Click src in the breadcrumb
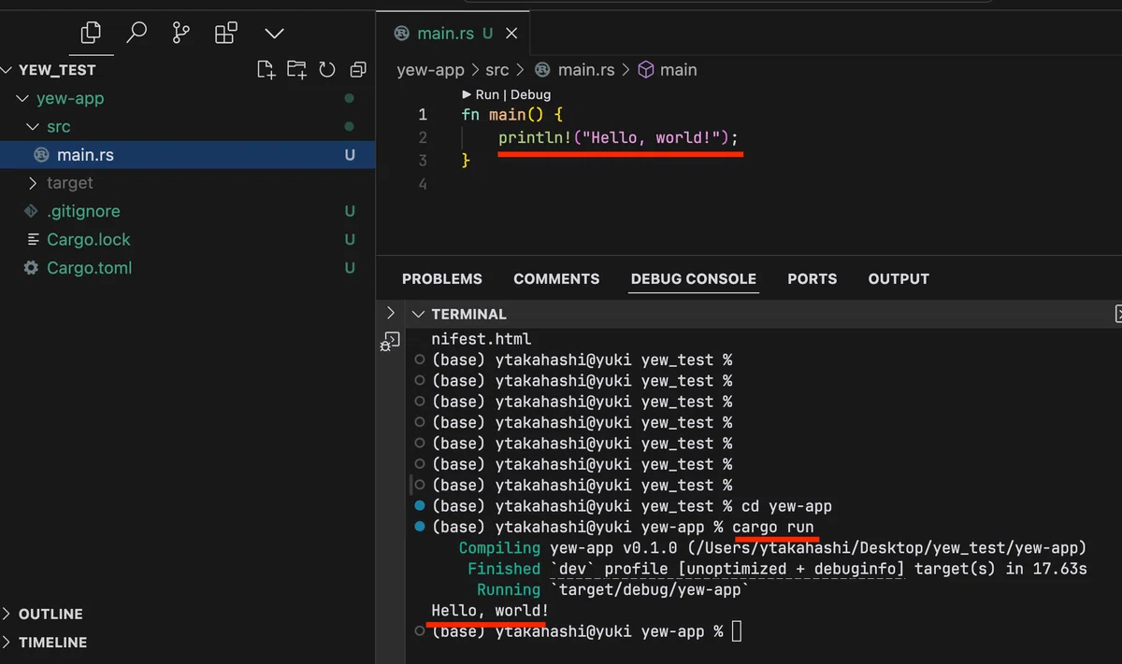1122x664 pixels. point(497,70)
